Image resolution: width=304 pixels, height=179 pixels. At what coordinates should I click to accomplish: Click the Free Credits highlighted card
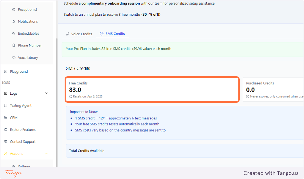click(x=152, y=89)
